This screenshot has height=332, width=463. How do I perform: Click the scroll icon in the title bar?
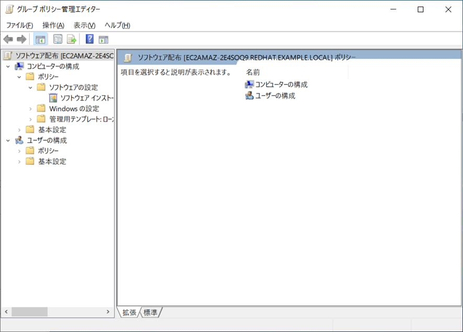point(9,9)
